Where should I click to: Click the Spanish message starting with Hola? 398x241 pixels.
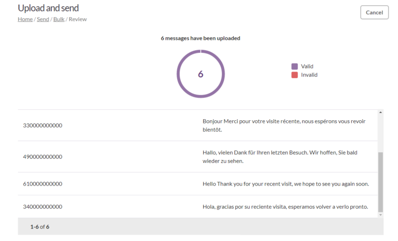(x=286, y=207)
